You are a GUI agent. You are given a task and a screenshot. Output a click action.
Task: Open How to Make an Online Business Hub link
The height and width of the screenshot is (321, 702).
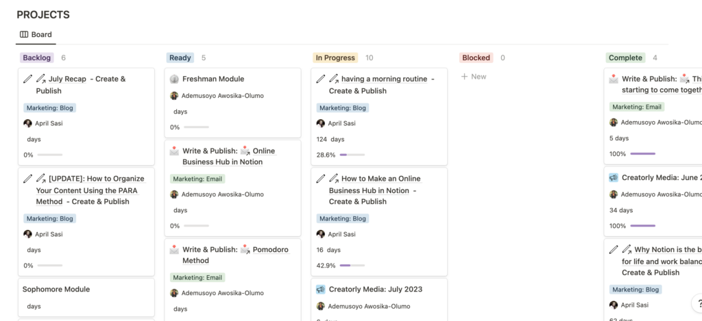click(375, 185)
